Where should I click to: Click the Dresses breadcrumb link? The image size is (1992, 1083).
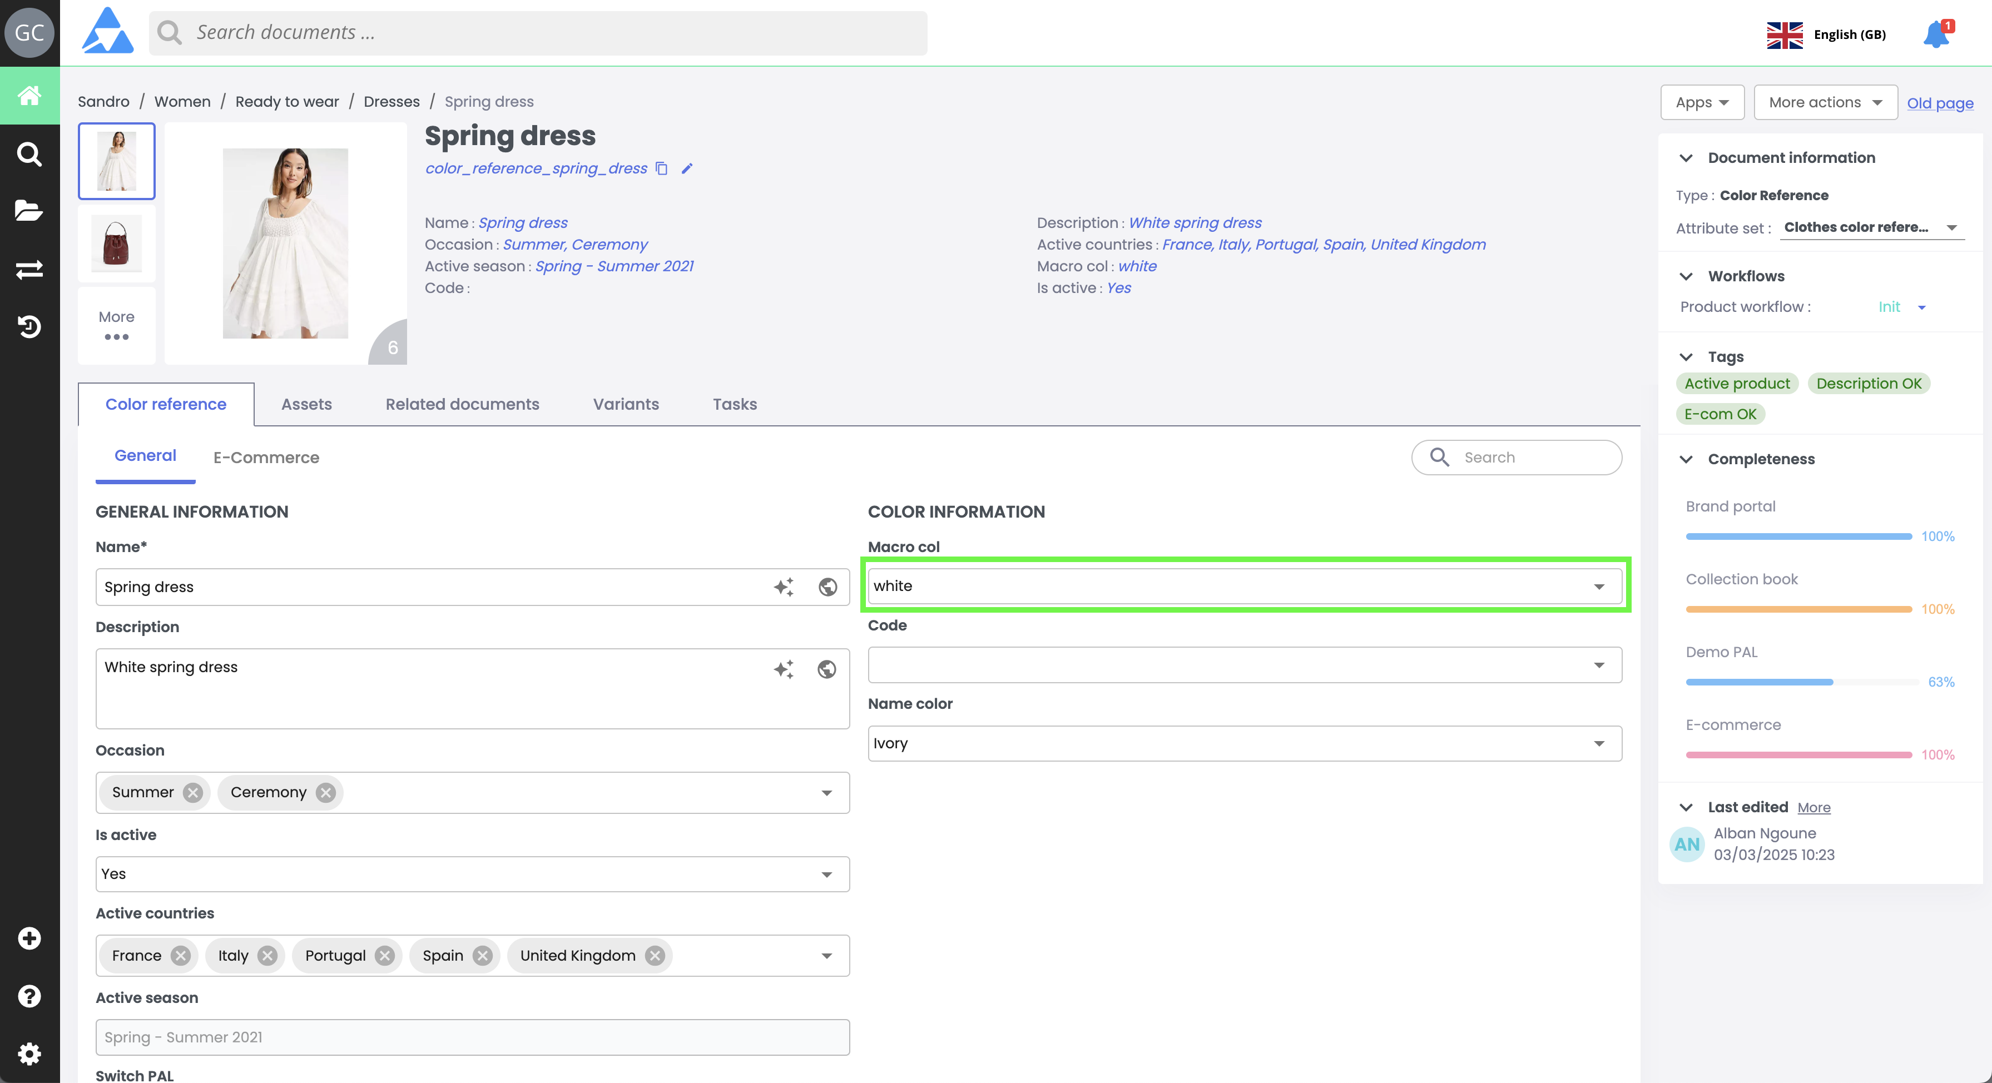click(x=392, y=101)
